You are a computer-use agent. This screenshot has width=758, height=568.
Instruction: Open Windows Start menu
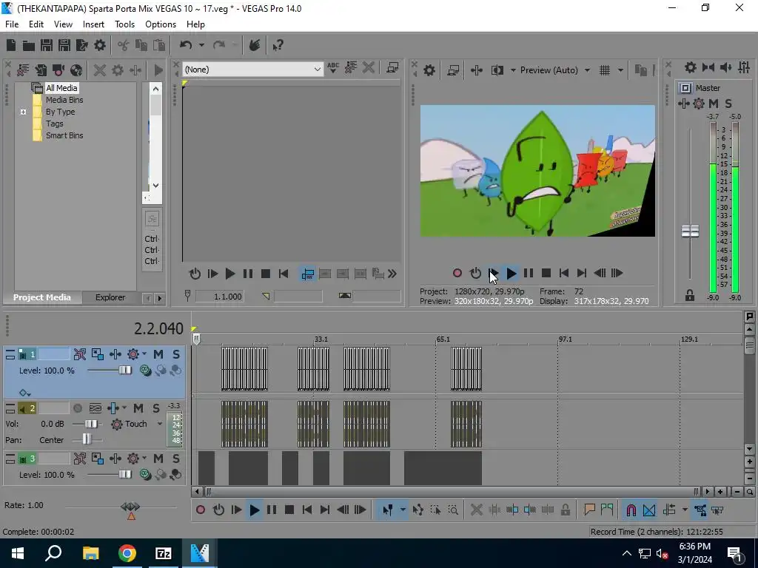[x=18, y=553]
